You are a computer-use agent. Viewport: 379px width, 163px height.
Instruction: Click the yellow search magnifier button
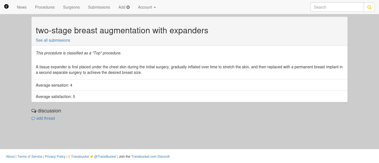tap(369, 7)
